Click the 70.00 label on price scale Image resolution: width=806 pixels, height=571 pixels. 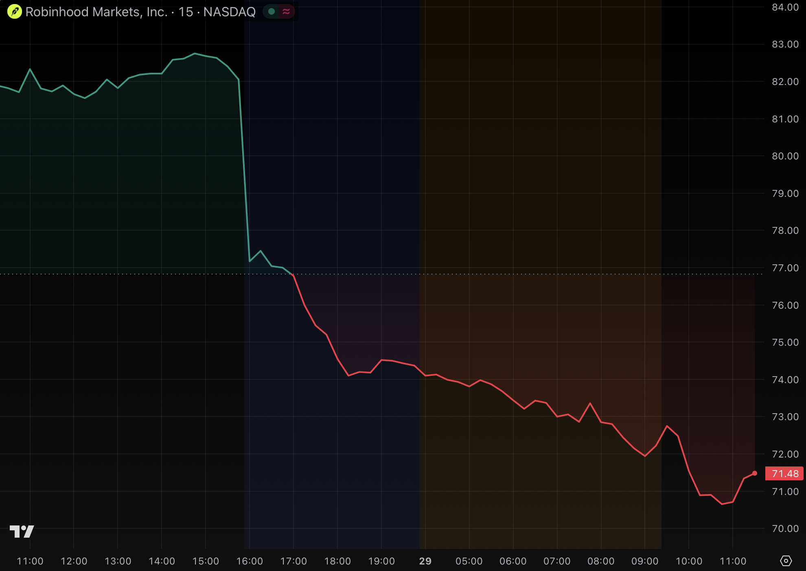point(785,529)
